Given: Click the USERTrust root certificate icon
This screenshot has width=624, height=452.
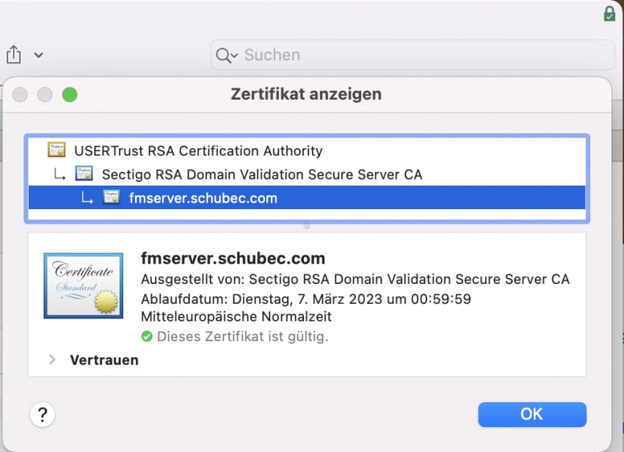Looking at the screenshot, I should click(x=57, y=150).
